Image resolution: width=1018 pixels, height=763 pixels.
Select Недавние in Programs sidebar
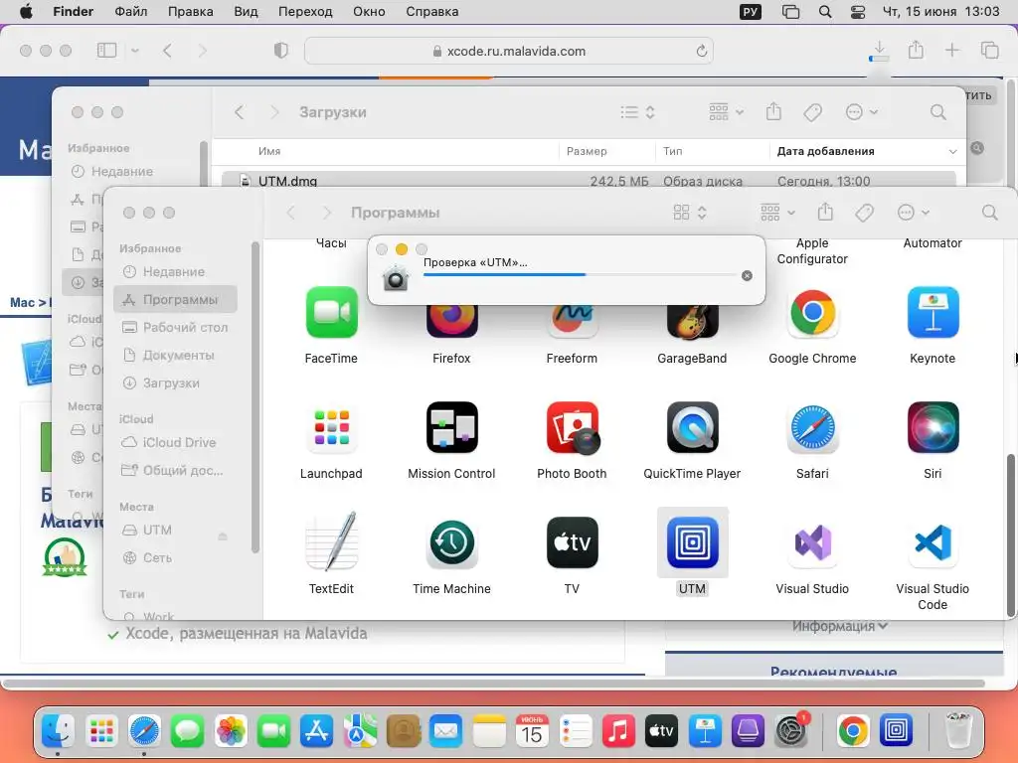[x=174, y=271]
